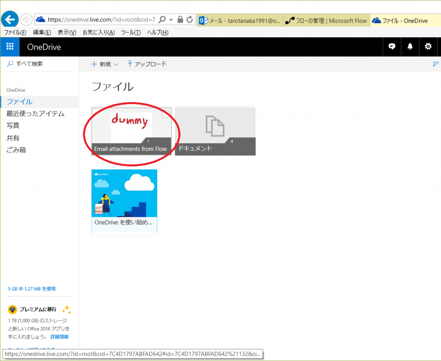Click the address bar URL field
Screen dimensions: 441x361
coord(101,19)
